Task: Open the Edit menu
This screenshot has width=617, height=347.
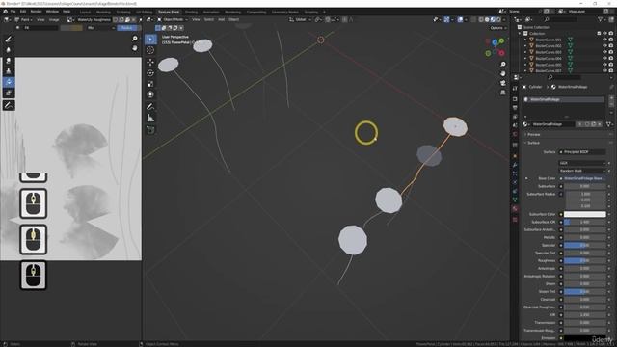Action: pos(23,12)
